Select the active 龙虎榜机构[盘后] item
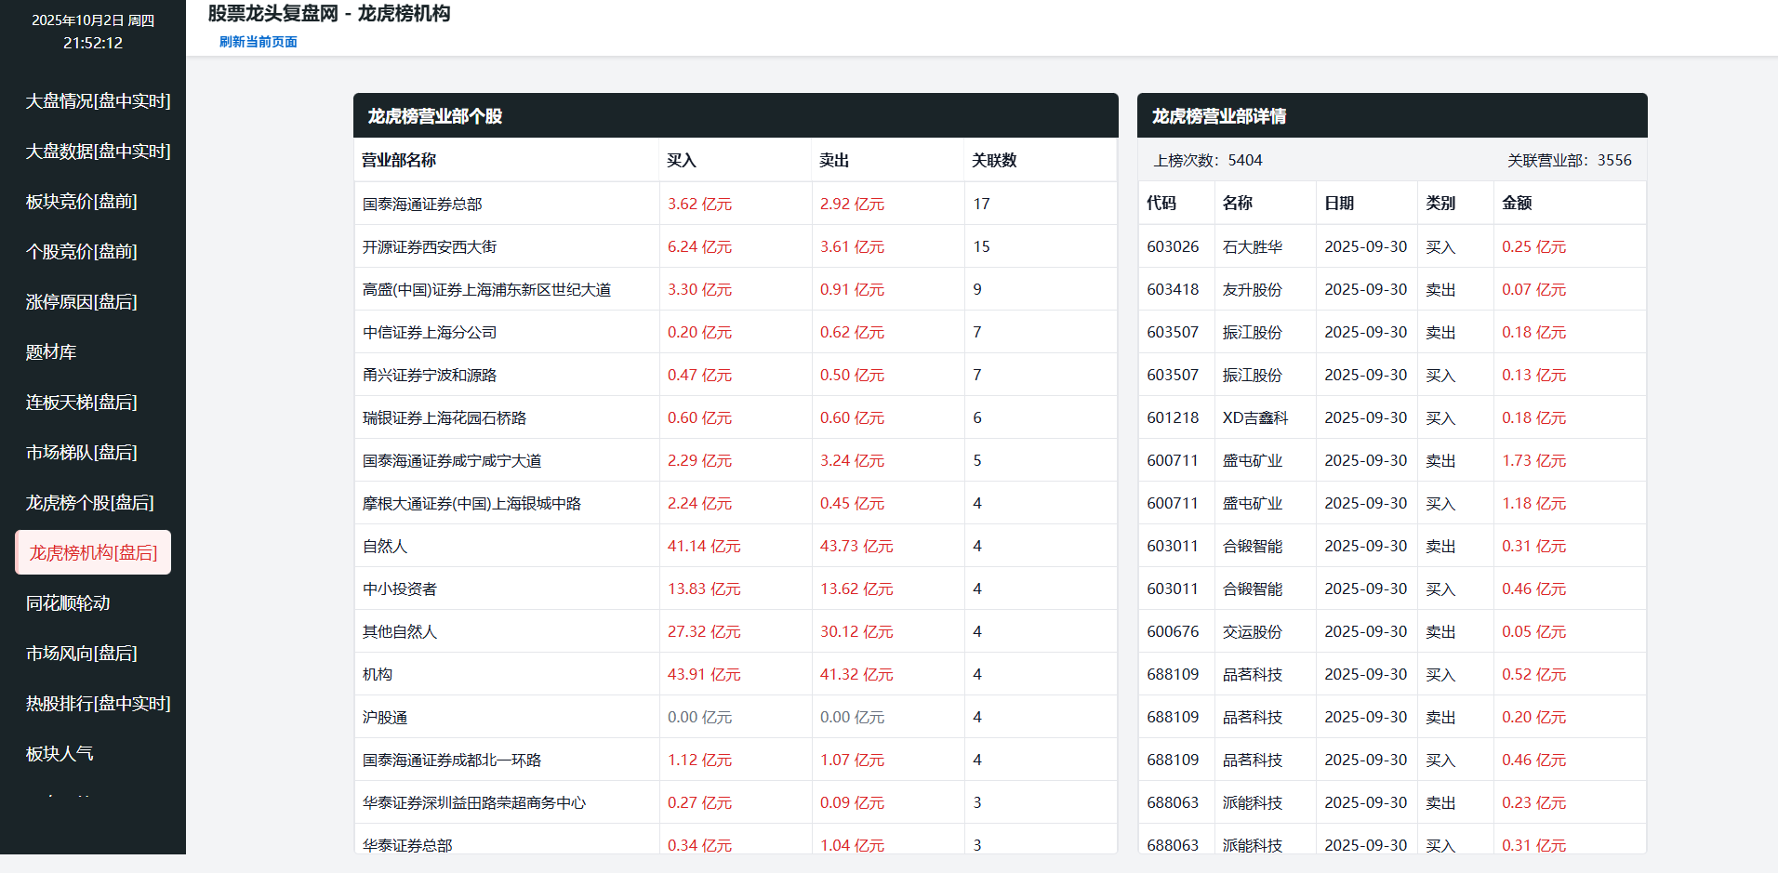Image resolution: width=1778 pixels, height=873 pixels. 93,552
